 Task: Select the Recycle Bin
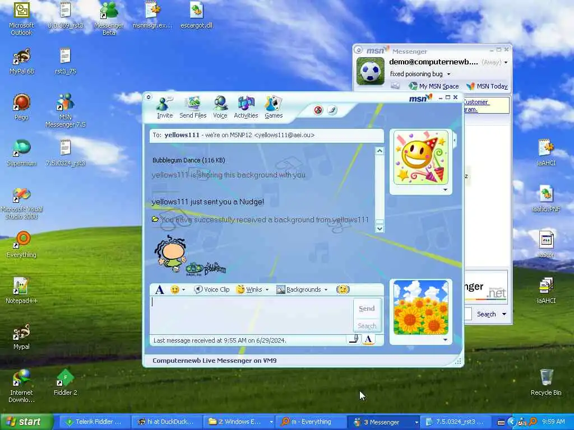point(546,383)
